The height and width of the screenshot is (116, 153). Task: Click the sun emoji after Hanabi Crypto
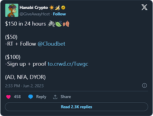pyautogui.click(x=52, y=8)
